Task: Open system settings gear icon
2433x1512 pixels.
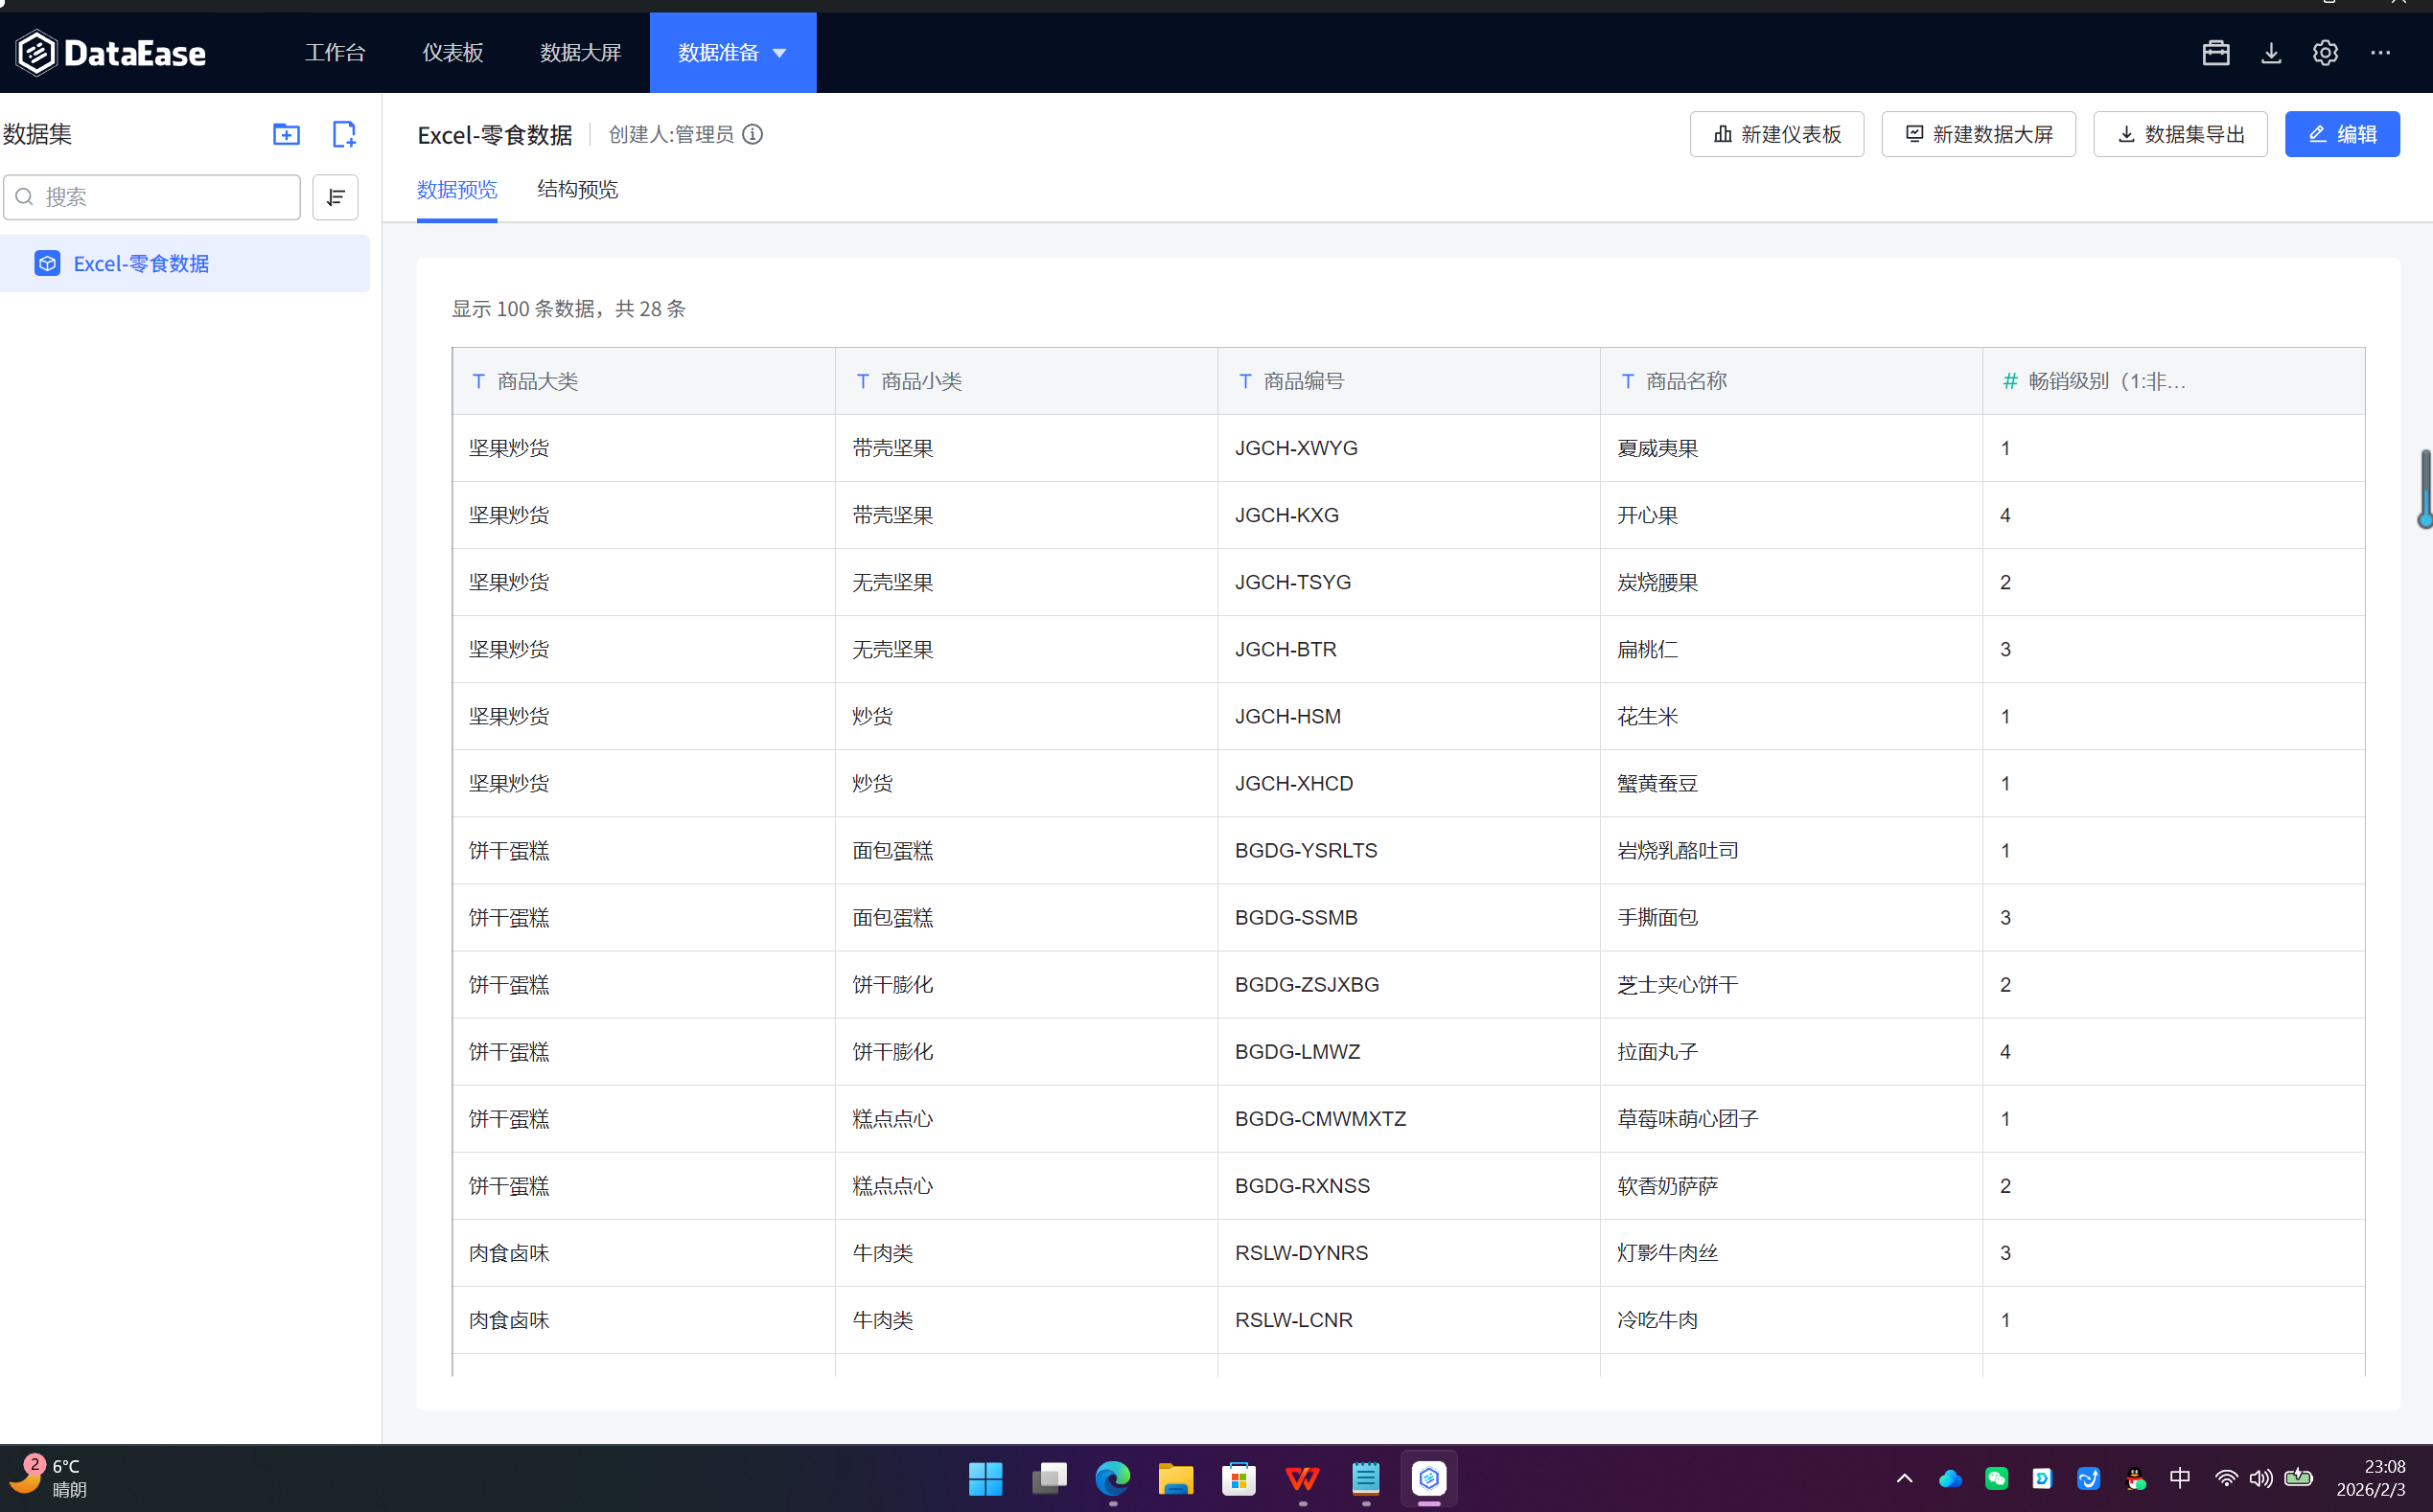Action: click(x=2325, y=53)
